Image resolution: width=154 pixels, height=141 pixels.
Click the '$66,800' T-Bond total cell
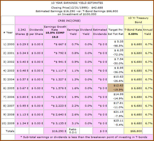(133, 131)
